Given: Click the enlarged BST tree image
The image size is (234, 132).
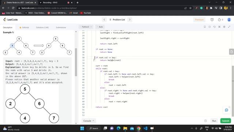Looking at the screenshot, I should pyautogui.click(x=32, y=103).
